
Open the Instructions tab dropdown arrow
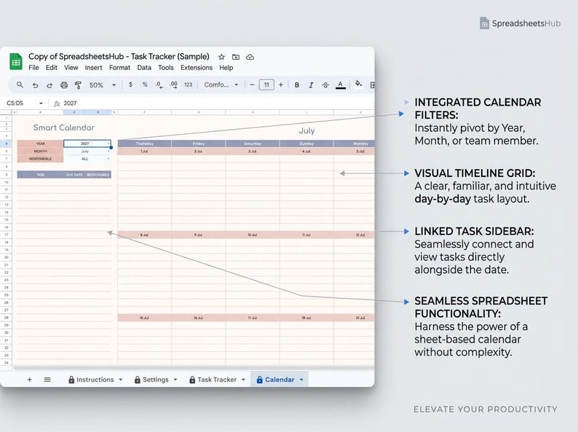click(121, 380)
